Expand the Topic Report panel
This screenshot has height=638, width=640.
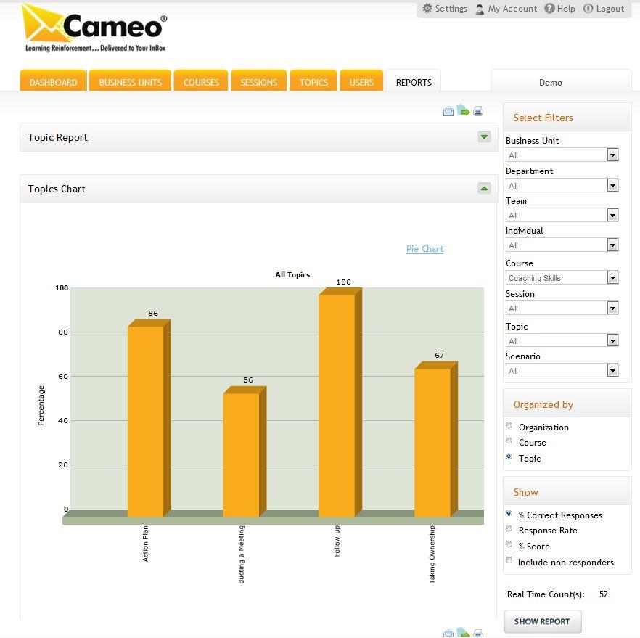click(484, 137)
